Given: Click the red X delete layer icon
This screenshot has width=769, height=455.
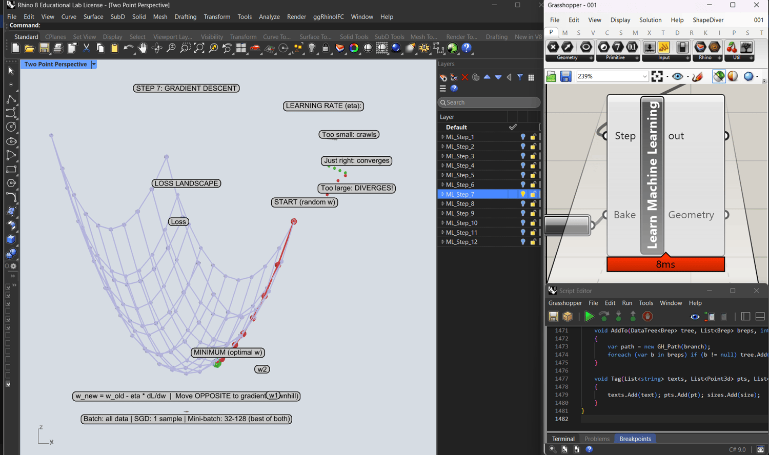Looking at the screenshot, I should click(465, 77).
